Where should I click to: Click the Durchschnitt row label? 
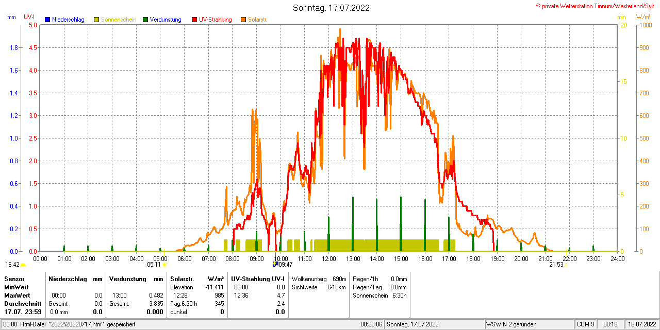pos(23,304)
